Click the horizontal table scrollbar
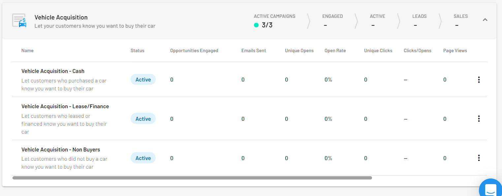This screenshot has width=502, height=196. (x=192, y=178)
